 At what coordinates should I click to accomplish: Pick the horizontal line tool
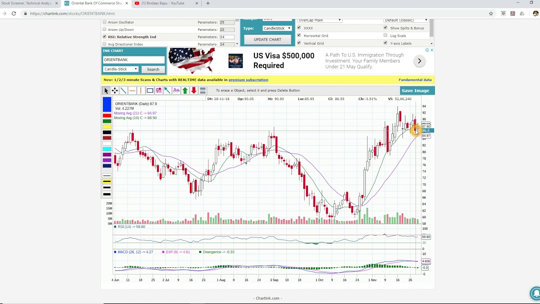(132, 91)
